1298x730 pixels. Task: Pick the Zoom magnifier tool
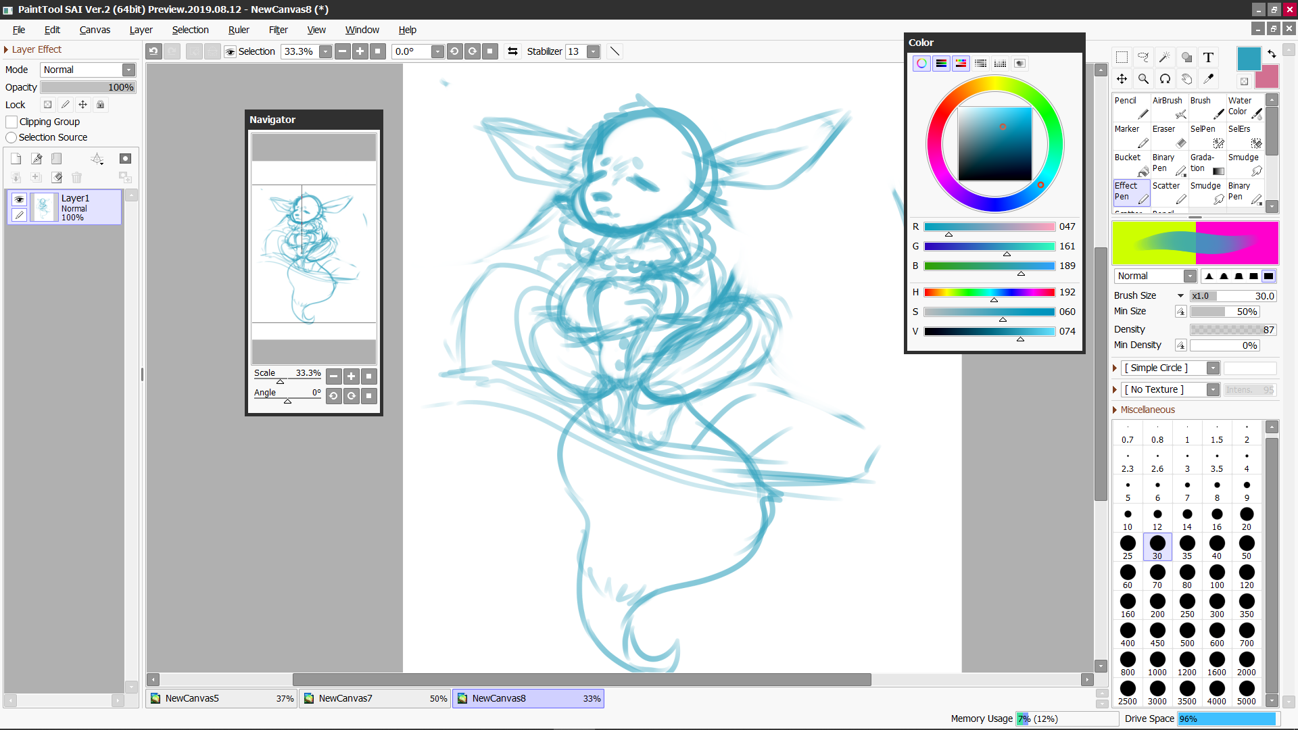coord(1143,79)
